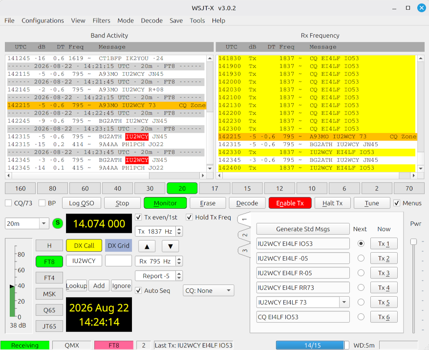Open message tab 2

click(244, 235)
